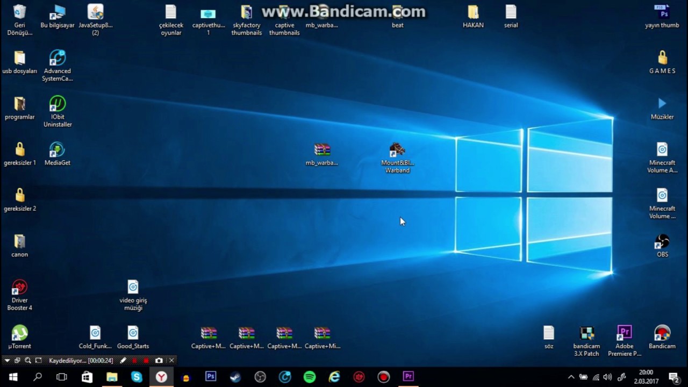
Task: Open Windows Store from the taskbar
Action: tap(87, 377)
